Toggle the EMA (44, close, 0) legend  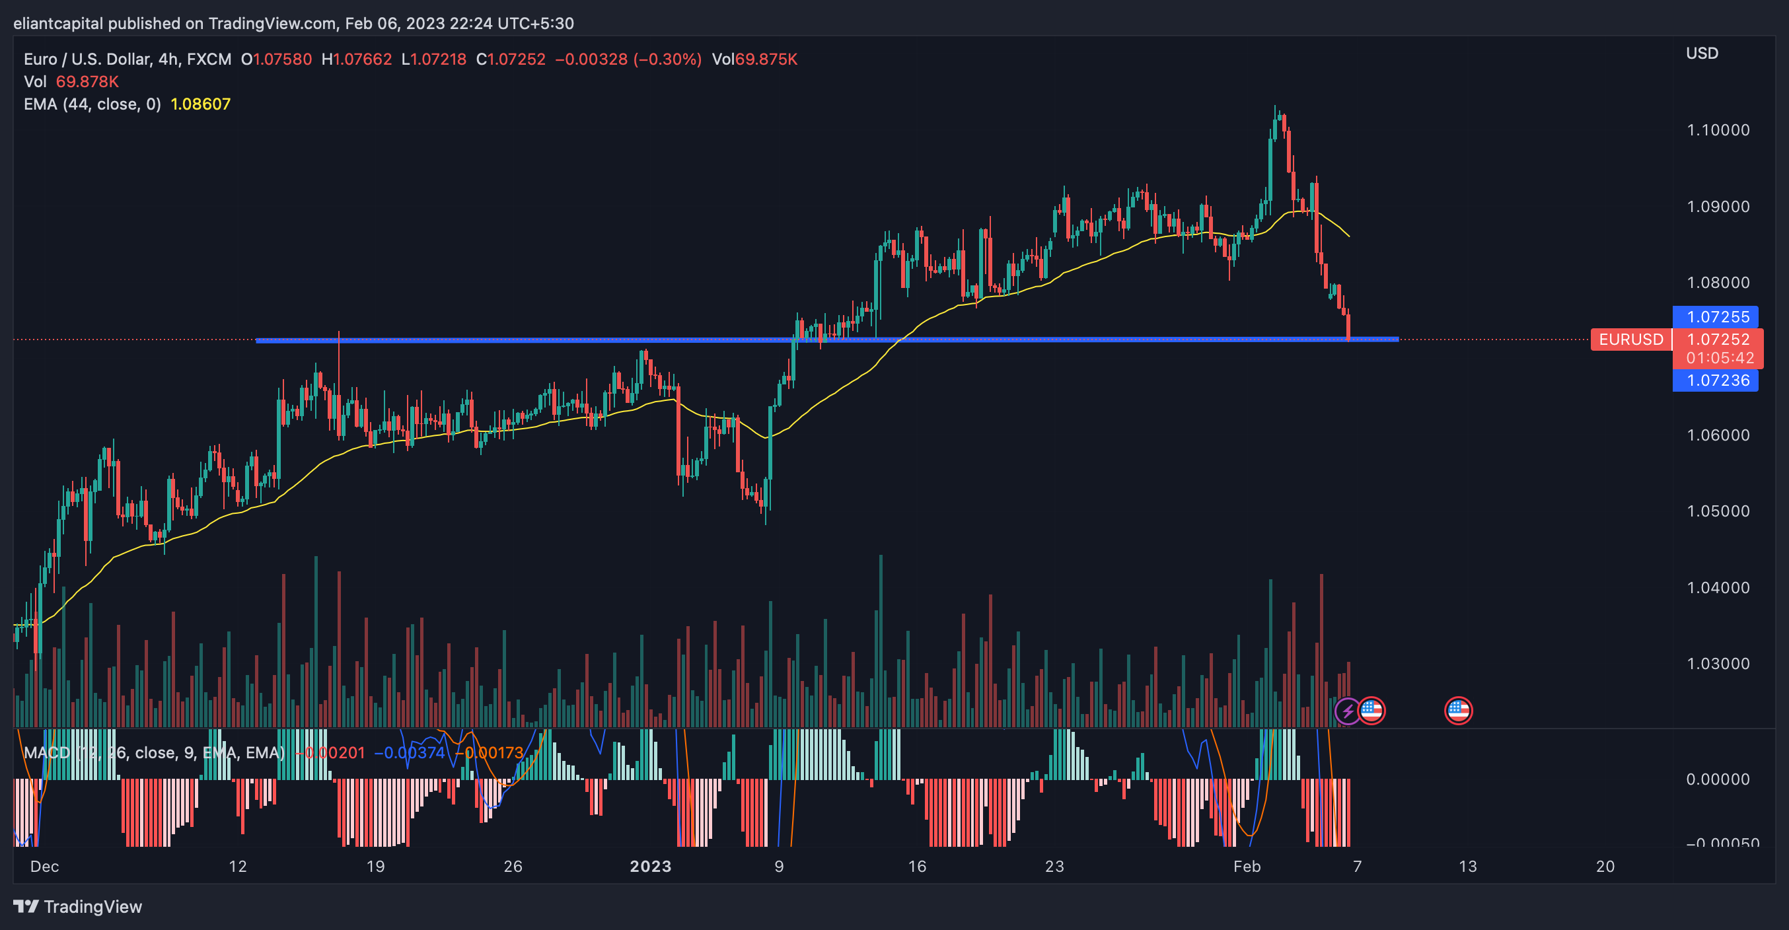[94, 105]
